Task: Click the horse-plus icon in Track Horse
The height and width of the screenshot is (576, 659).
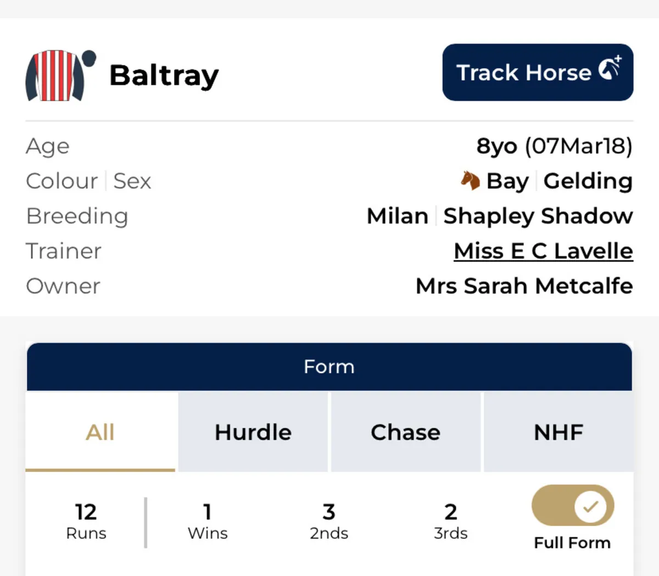Action: click(x=610, y=69)
